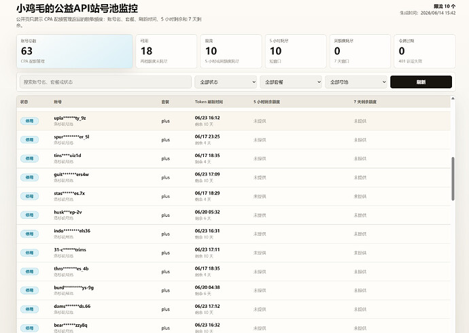Select account name dams*******ds.66
This screenshot has height=333, width=469.
72,306
